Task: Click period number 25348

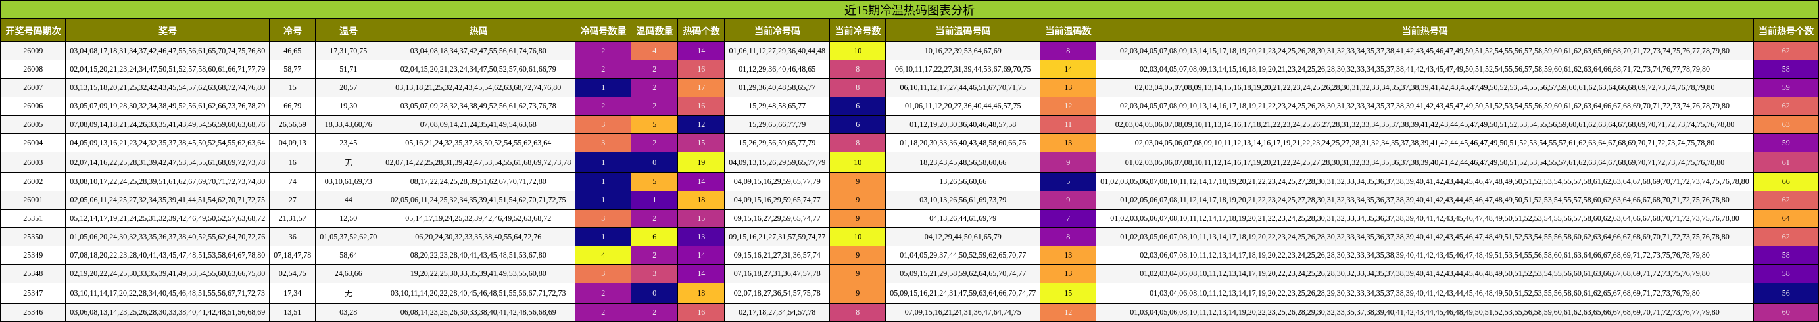Action: coord(32,273)
